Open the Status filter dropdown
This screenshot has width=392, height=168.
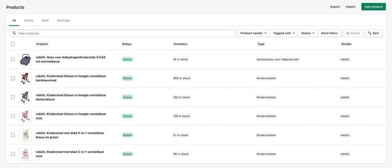[308, 33]
